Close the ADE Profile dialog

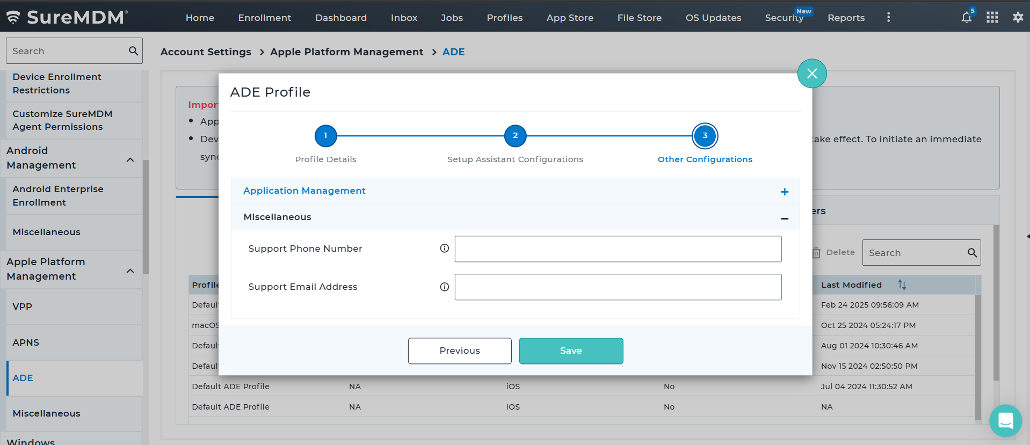coord(811,74)
